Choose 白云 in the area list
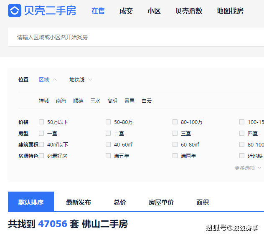 tap(147, 101)
